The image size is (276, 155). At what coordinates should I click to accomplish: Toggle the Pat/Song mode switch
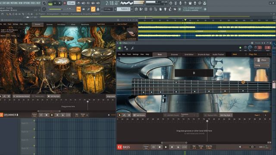click(x=50, y=3)
